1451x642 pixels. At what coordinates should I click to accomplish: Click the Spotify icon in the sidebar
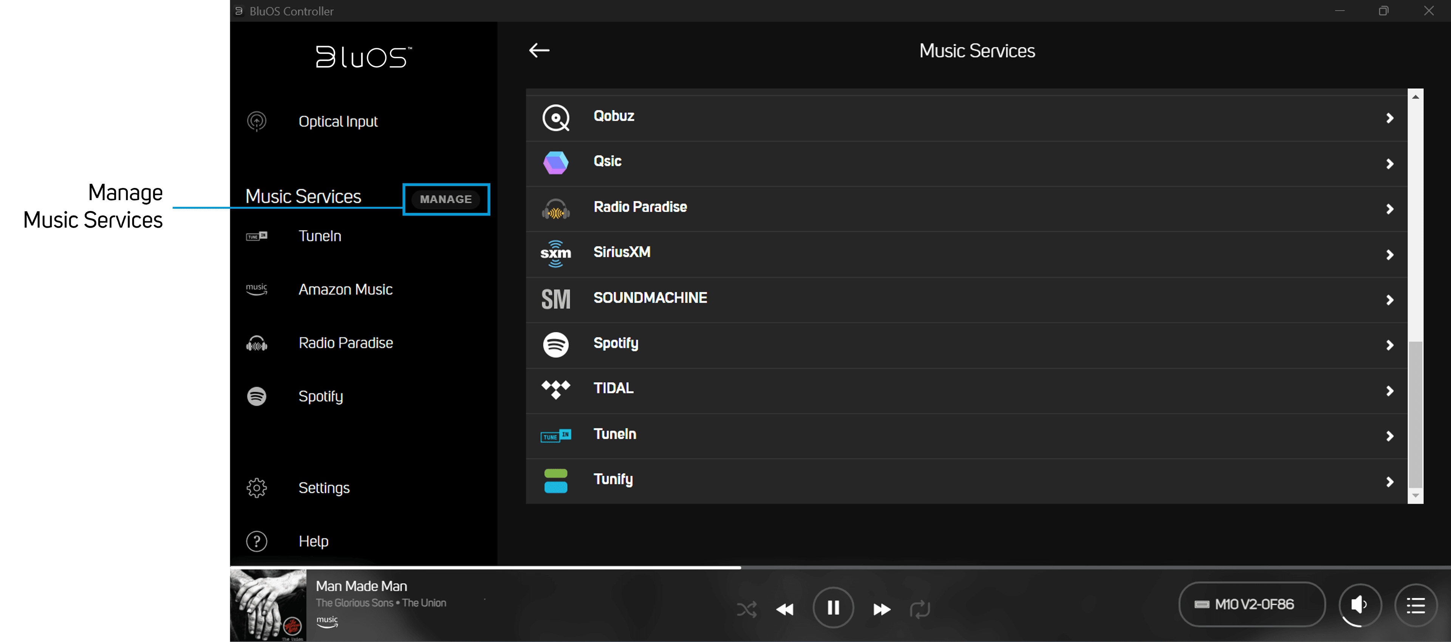[x=257, y=396]
